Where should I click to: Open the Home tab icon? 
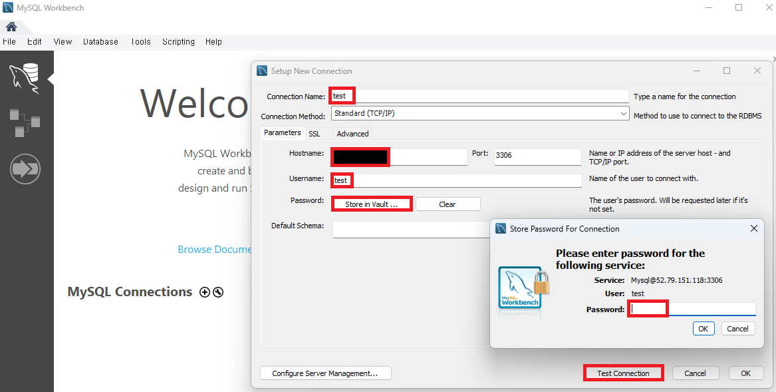pyautogui.click(x=11, y=27)
